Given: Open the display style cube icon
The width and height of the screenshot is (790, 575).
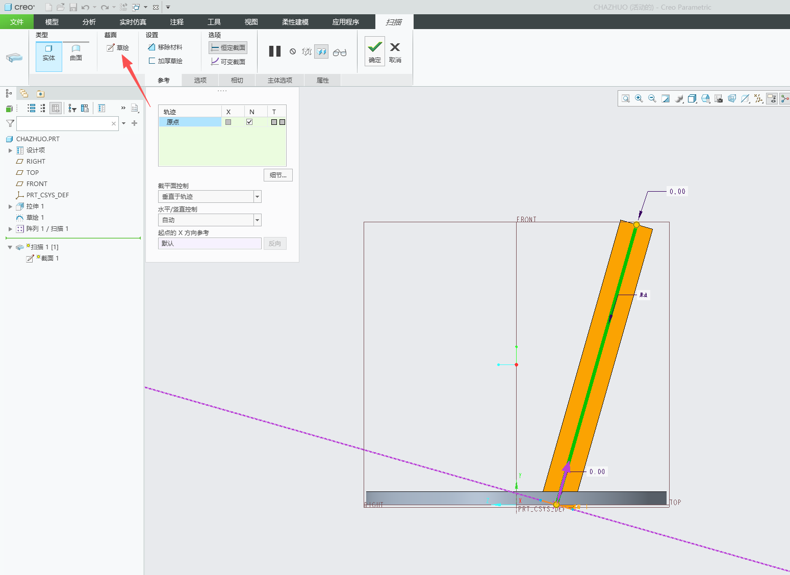Looking at the screenshot, I should [x=692, y=98].
